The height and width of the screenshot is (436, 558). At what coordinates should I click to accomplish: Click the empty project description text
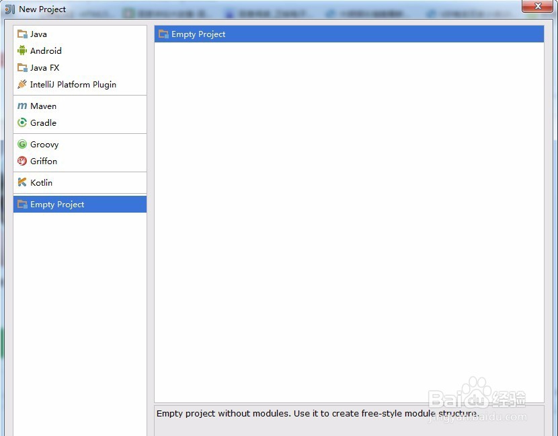click(317, 414)
